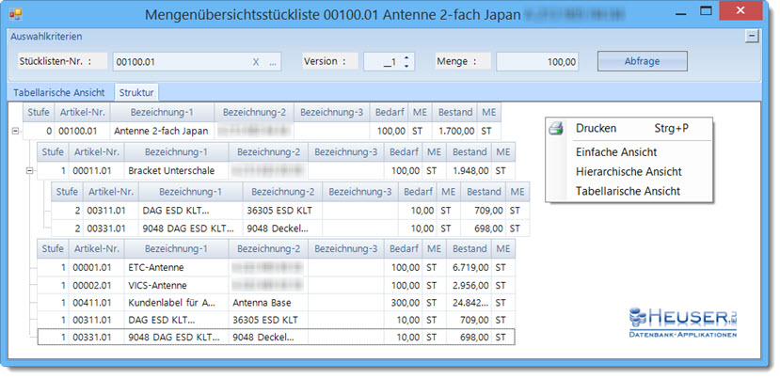Select Tabellarische Ansicht in the context menu
780x378 pixels.
(x=627, y=191)
